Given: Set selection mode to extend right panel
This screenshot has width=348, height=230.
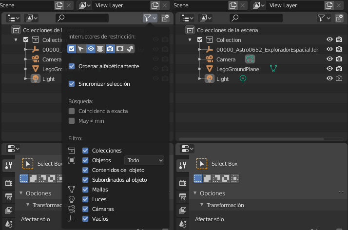Looking at the screenshot, I should click(207, 178).
